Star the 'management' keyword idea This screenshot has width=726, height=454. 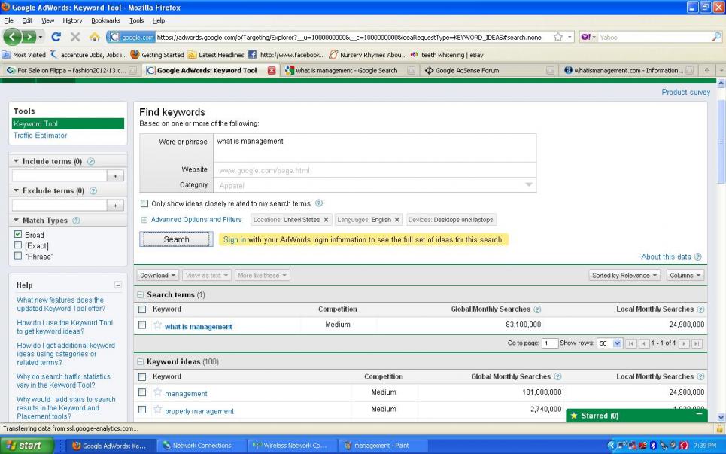[x=157, y=392]
